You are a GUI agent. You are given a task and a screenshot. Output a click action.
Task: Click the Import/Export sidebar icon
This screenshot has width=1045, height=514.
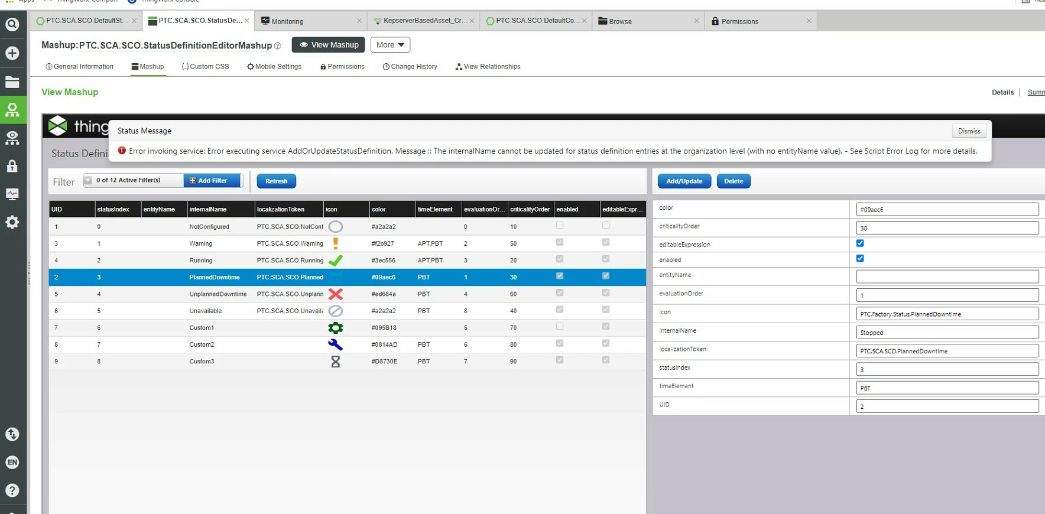click(12, 434)
